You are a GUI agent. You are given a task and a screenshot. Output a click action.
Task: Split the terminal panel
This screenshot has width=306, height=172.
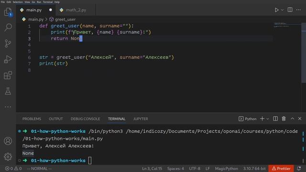[275, 119]
